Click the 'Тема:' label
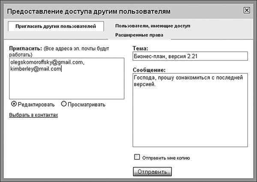Screen dimensions: 257x182 pos(141,48)
